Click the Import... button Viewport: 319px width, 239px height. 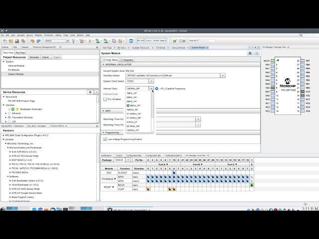coord(46,57)
